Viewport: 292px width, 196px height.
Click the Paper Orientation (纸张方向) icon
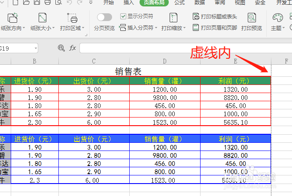tap(12, 18)
